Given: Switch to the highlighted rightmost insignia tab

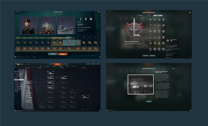Looking at the screenshot, I should [x=158, y=15].
